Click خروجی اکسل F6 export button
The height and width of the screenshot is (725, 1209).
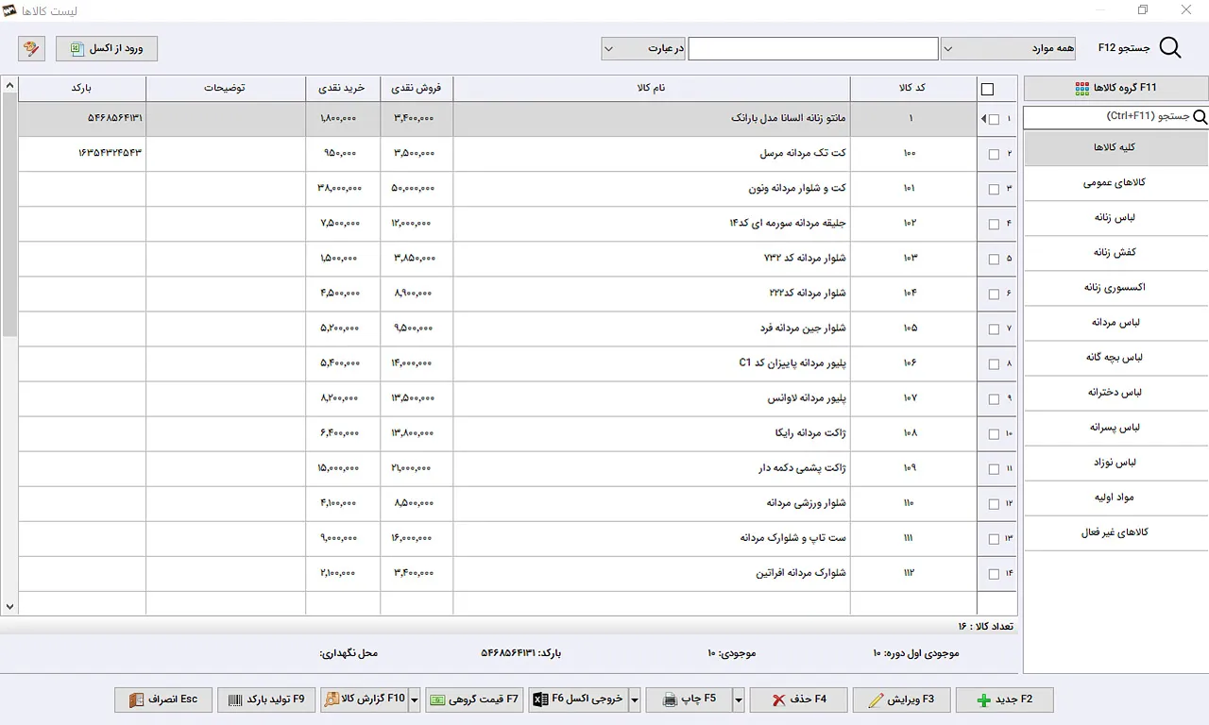click(x=578, y=700)
